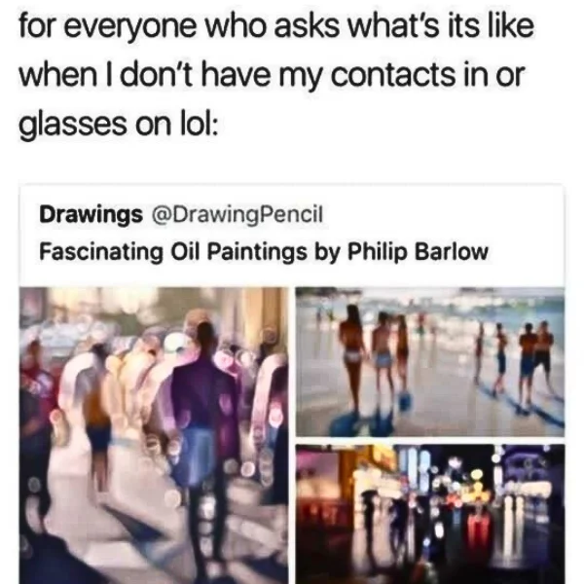Open the beach walkers painting thumbnail
This screenshot has height=584, width=584.
coord(430,362)
